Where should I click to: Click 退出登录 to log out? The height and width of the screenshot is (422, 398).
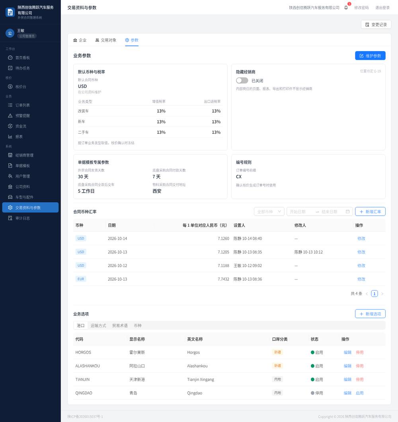[382, 8]
